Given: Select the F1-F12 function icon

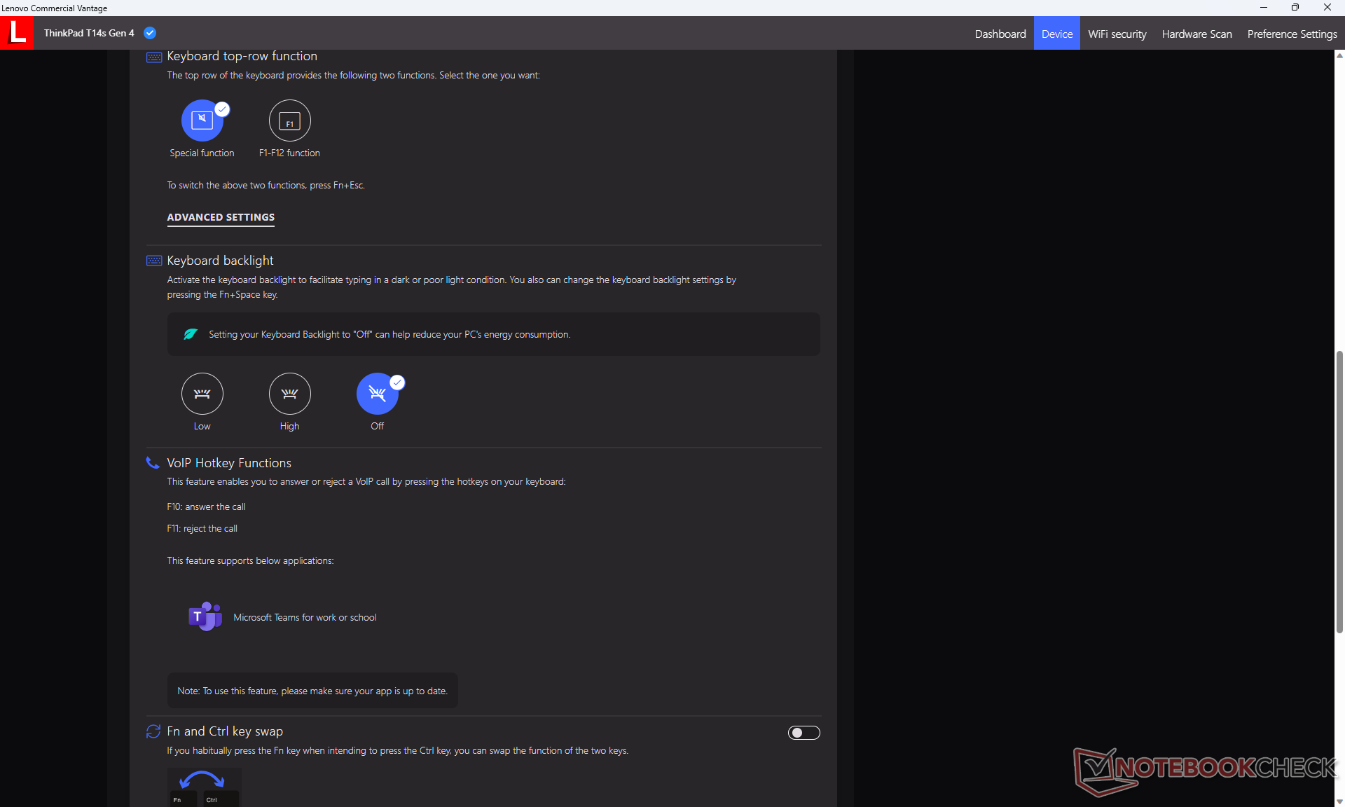Looking at the screenshot, I should pos(289,120).
